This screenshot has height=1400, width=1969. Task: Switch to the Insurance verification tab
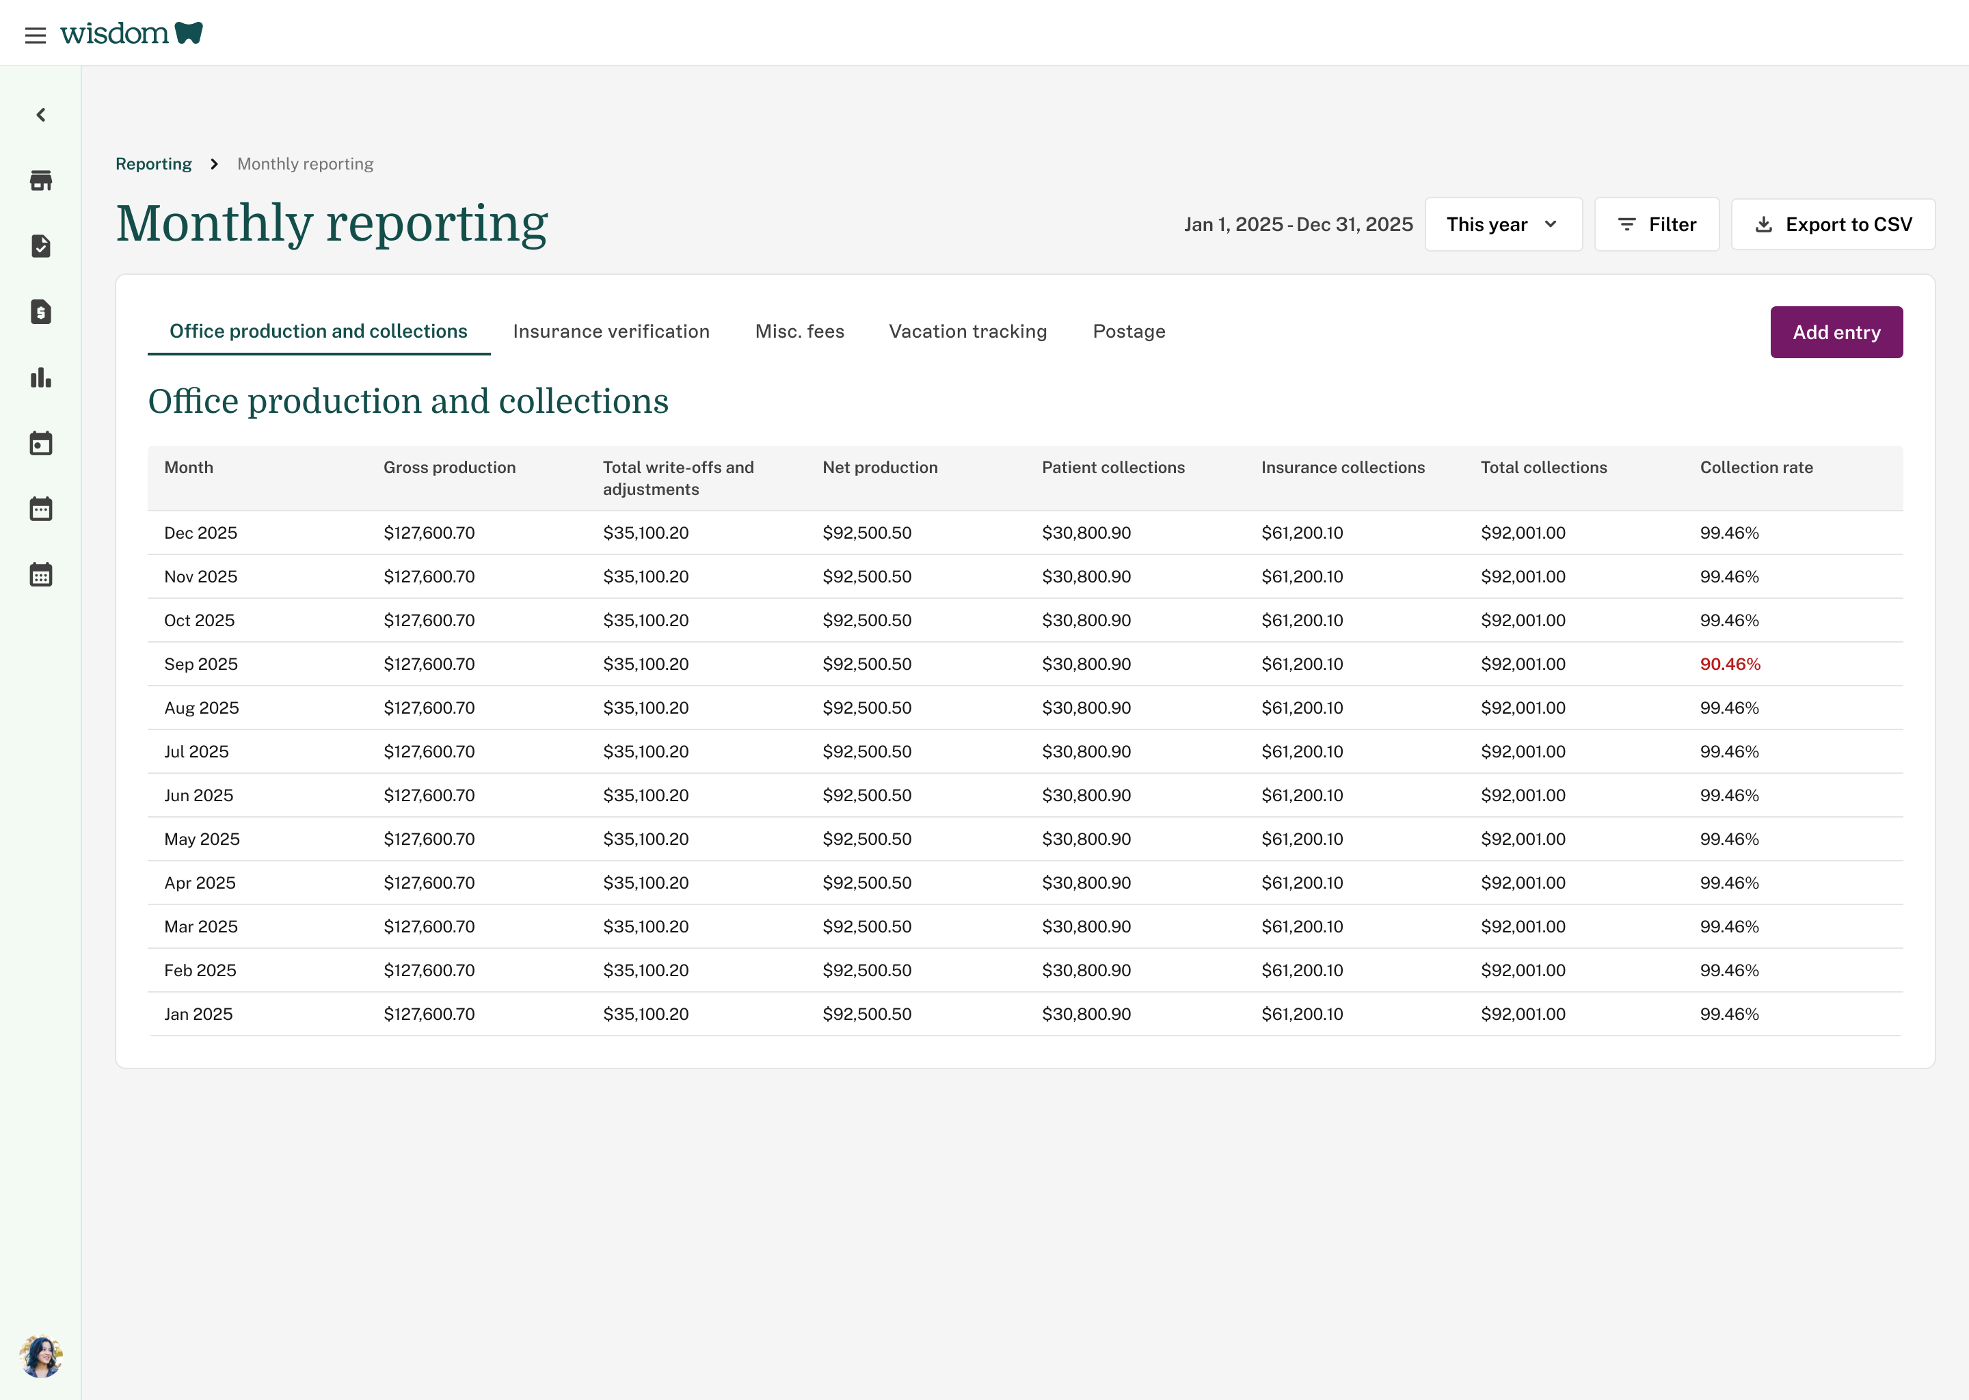[611, 332]
